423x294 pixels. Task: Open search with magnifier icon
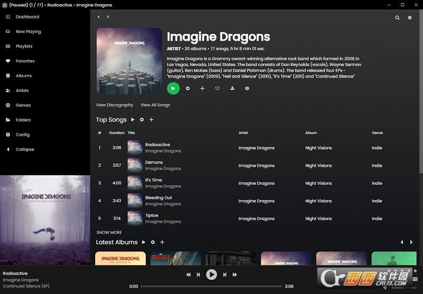click(x=398, y=17)
